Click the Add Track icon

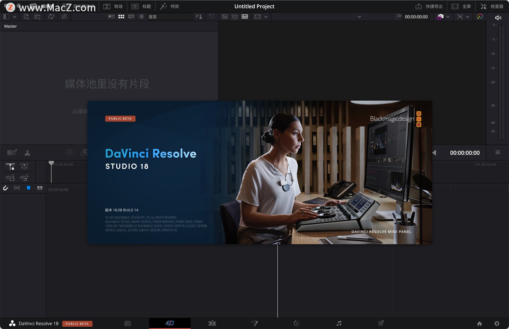[40, 188]
